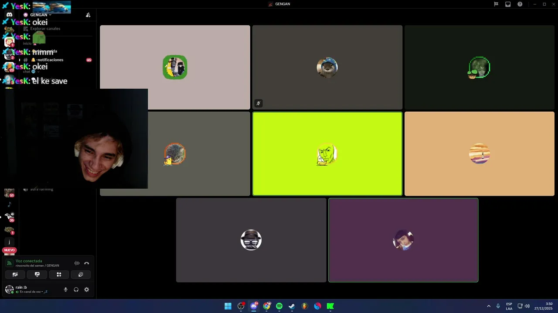The height and width of the screenshot is (313, 558).
Task: Open the Windows Start menu
Action: (x=228, y=306)
